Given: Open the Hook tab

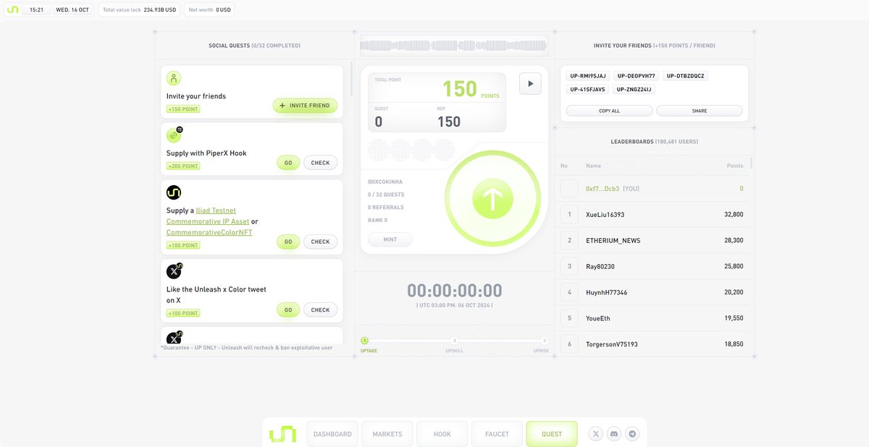Looking at the screenshot, I should pyautogui.click(x=442, y=434).
